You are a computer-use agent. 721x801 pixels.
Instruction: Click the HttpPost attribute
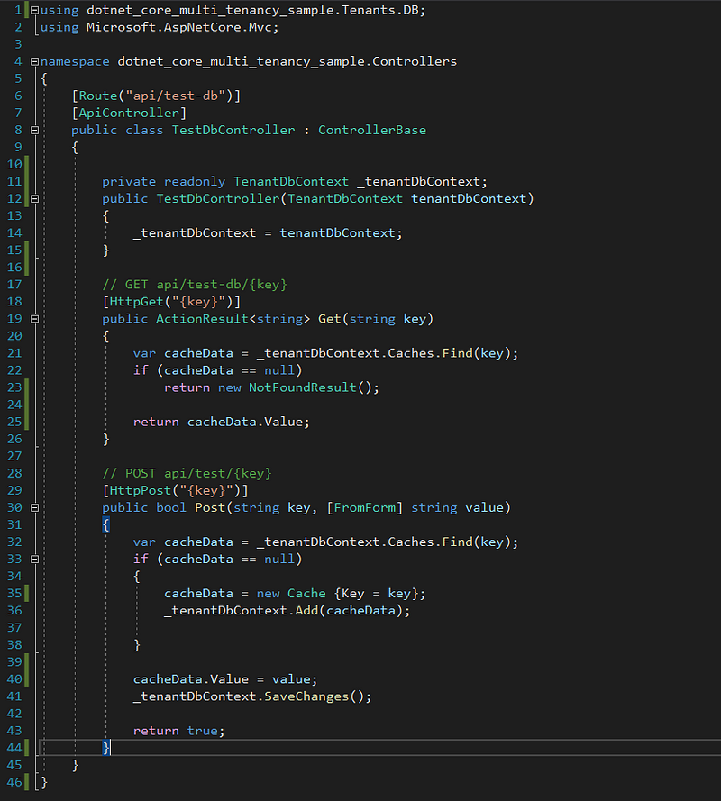point(141,490)
